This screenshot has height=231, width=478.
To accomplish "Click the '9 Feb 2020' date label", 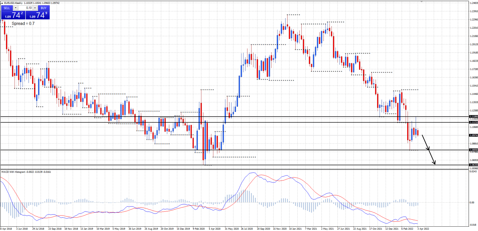I will click(x=199, y=228).
